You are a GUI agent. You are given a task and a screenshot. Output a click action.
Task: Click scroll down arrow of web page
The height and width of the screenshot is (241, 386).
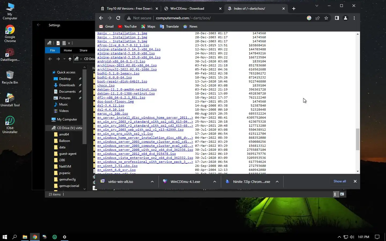coord(358,171)
